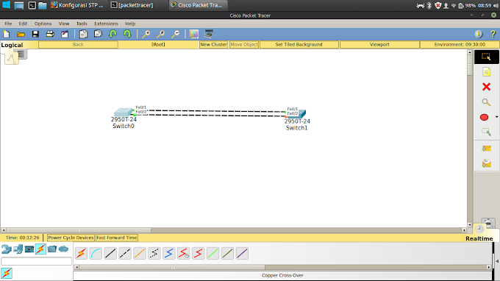Select the Inspect magnifier tool

coord(486,102)
